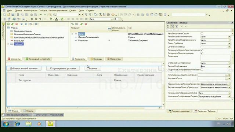Open НачальноеОтображениеДерева dropdown

[x=229, y=96]
